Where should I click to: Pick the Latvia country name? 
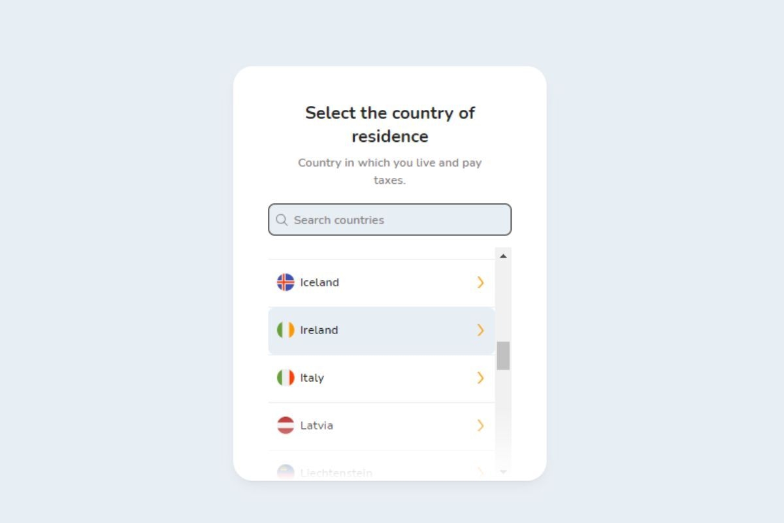316,426
